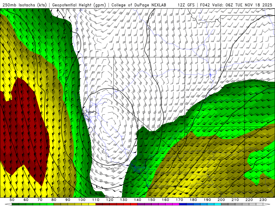Click the 90 label on the colorbar
Image resolution: width=275 pixels, height=206 pixels.
(x=68, y=200)
